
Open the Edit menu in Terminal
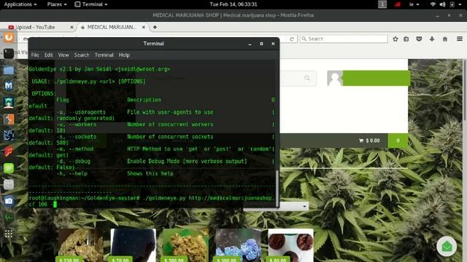[49, 55]
